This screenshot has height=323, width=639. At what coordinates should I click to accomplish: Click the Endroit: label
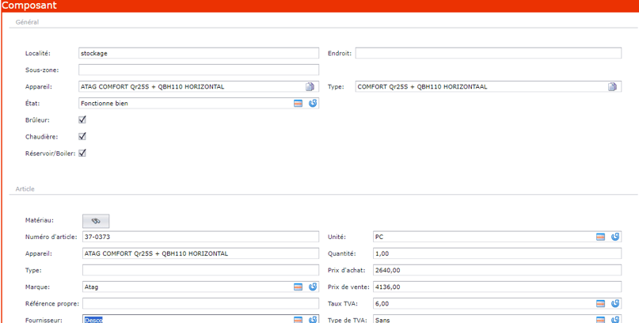point(340,53)
